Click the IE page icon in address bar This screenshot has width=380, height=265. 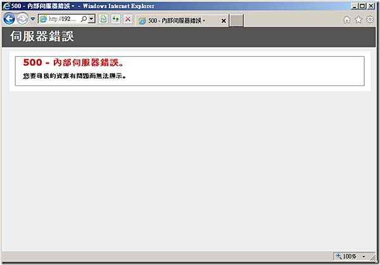point(43,19)
